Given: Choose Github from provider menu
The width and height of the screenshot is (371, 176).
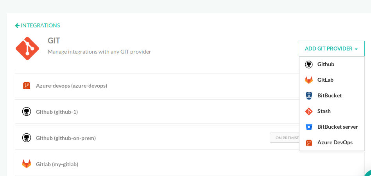Looking at the screenshot, I should coord(326,64).
